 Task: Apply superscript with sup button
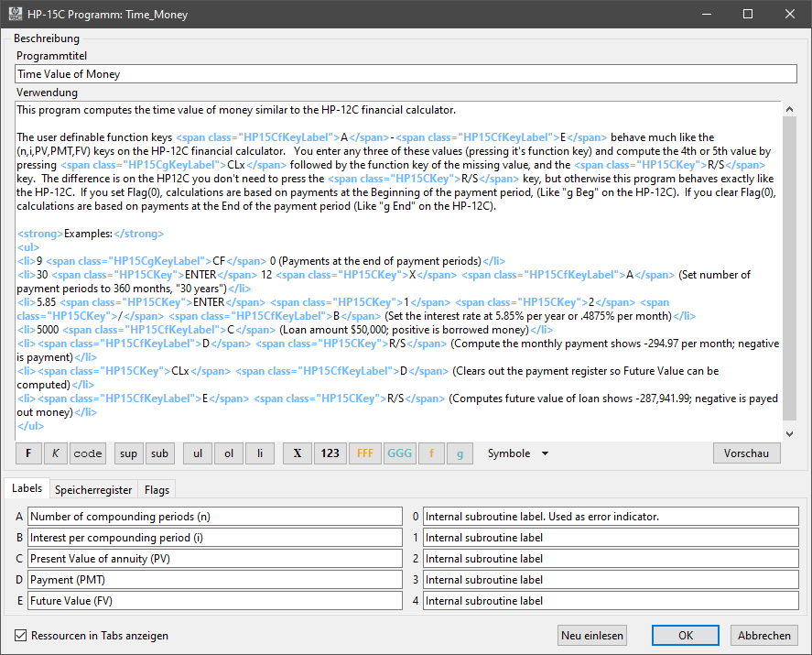point(128,453)
